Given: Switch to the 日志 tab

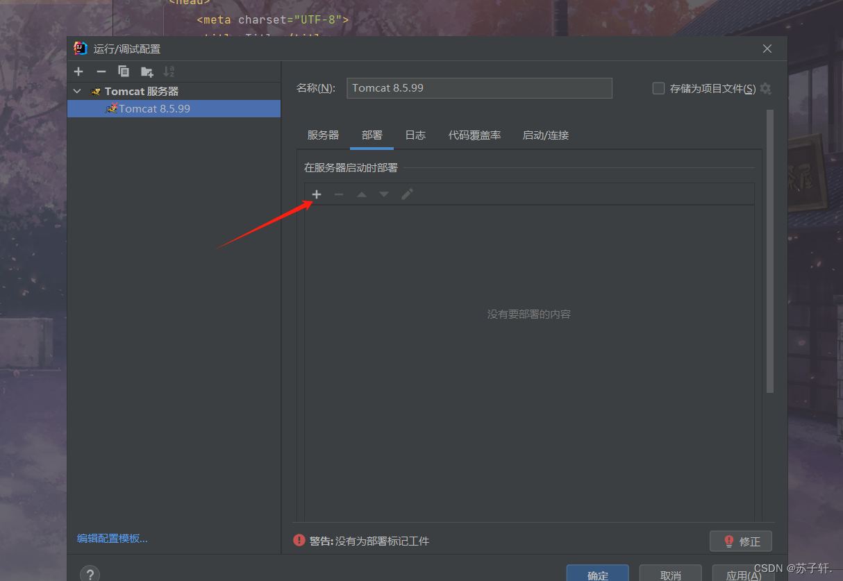Looking at the screenshot, I should coord(415,135).
